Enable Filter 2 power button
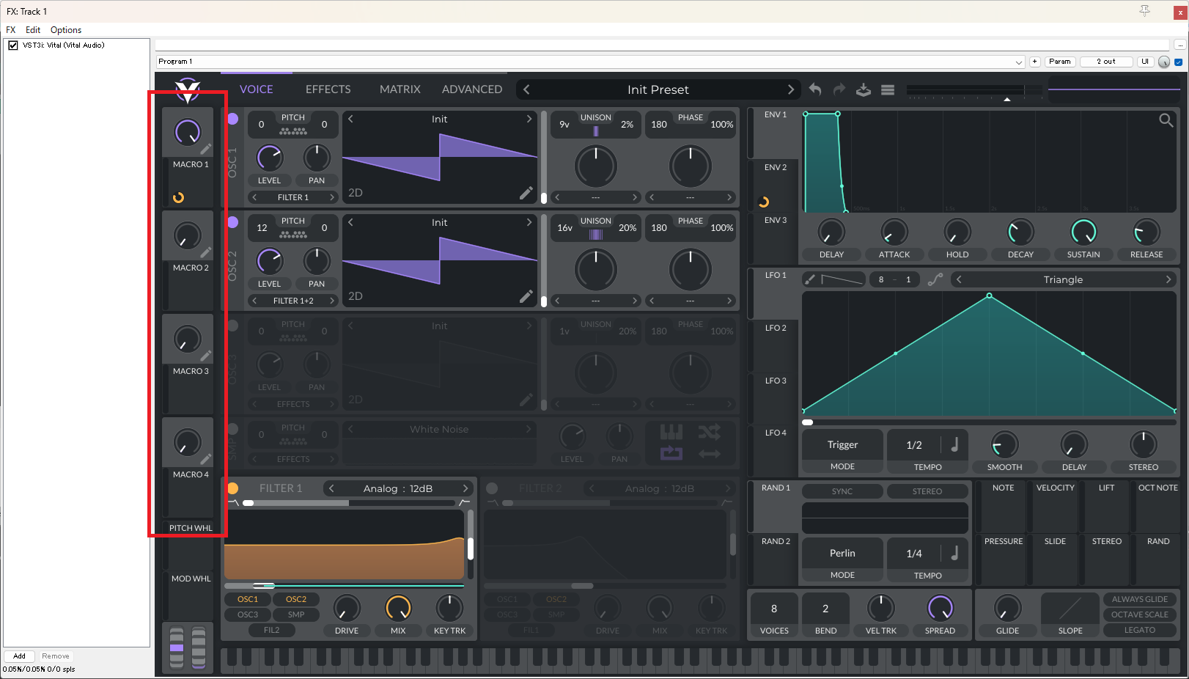 click(492, 488)
